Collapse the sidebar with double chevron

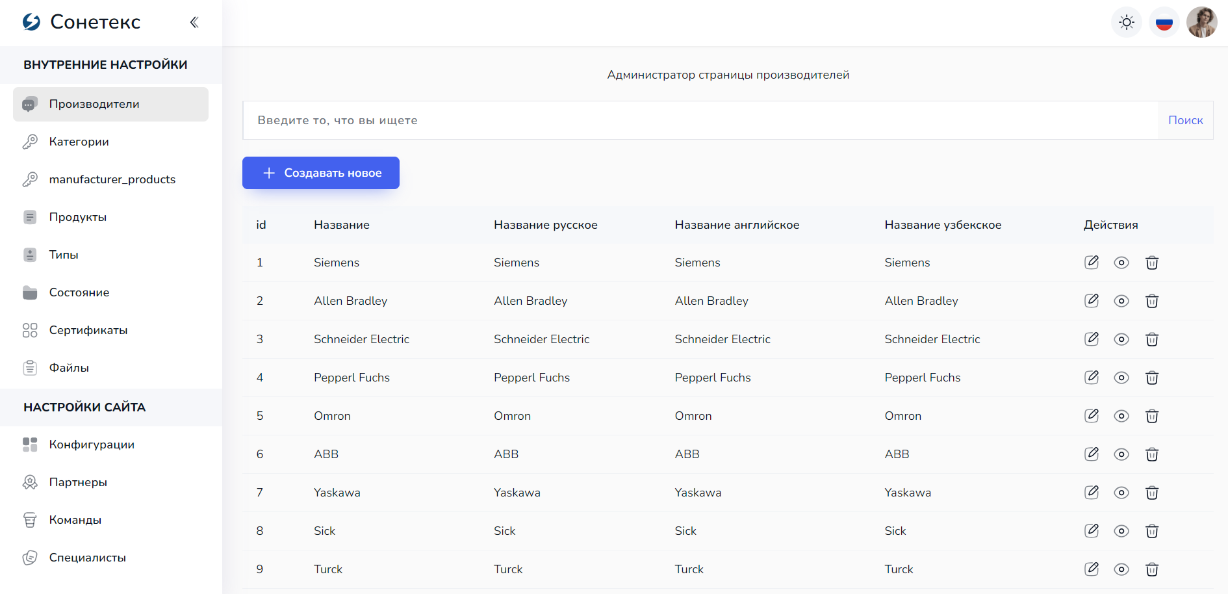point(194,22)
